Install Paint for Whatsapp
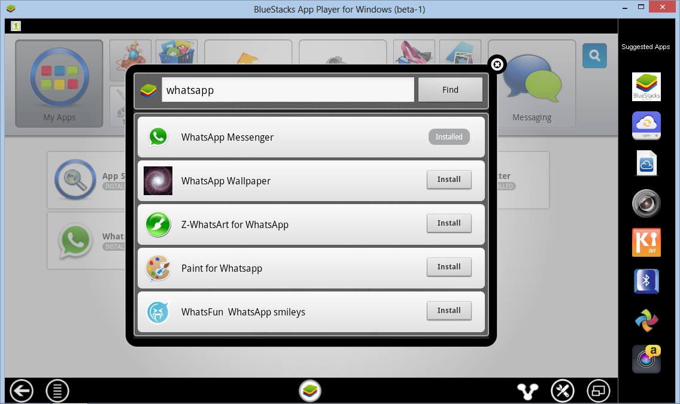The width and height of the screenshot is (680, 404). pos(449,267)
